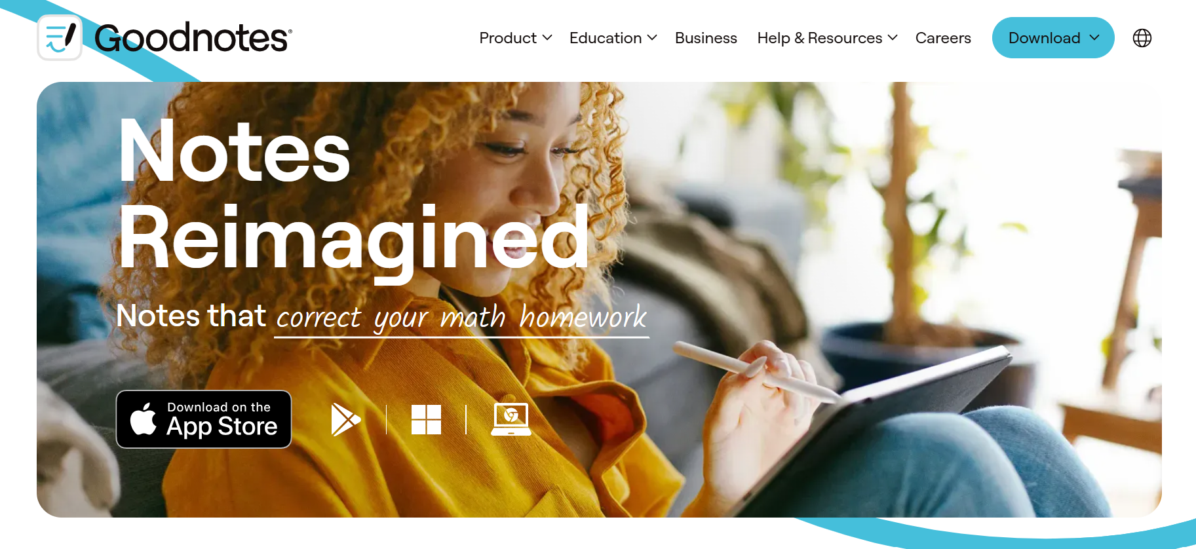Open the Download button's dropdown arrow
The image size is (1196, 549).
pyautogui.click(x=1094, y=37)
